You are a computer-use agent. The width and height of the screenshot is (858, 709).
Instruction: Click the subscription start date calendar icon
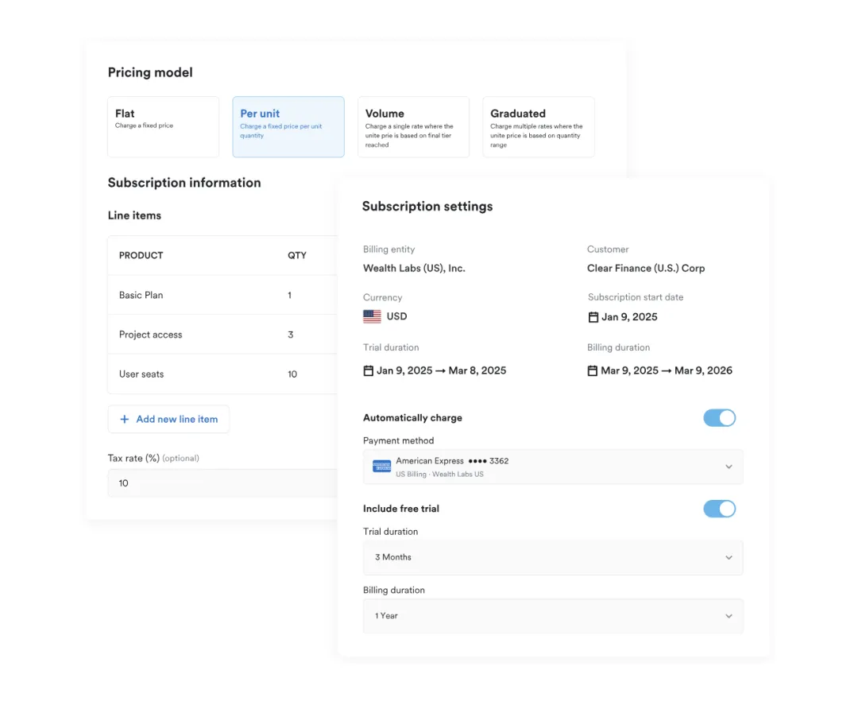pos(593,317)
